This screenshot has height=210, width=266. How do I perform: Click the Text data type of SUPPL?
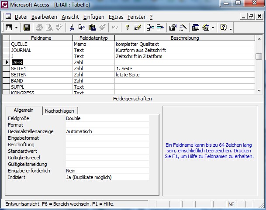(93, 87)
